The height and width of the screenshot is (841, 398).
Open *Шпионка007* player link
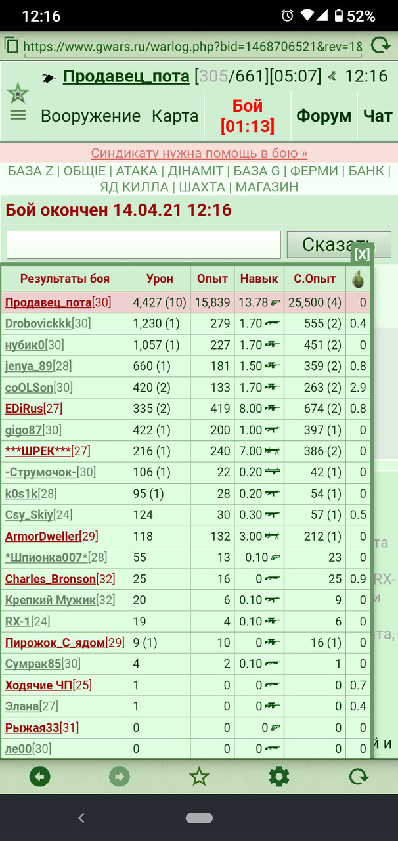47,558
